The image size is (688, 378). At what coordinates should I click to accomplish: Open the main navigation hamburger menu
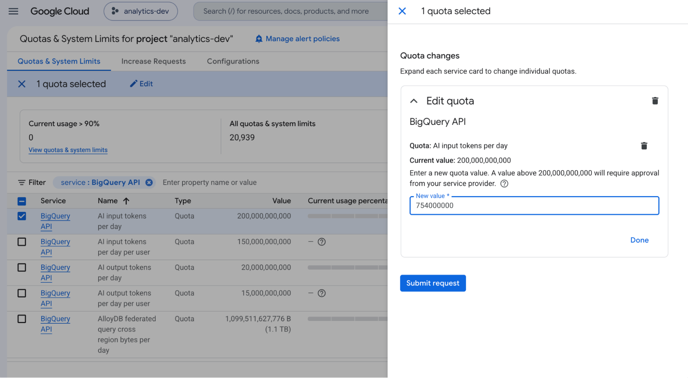tap(13, 11)
